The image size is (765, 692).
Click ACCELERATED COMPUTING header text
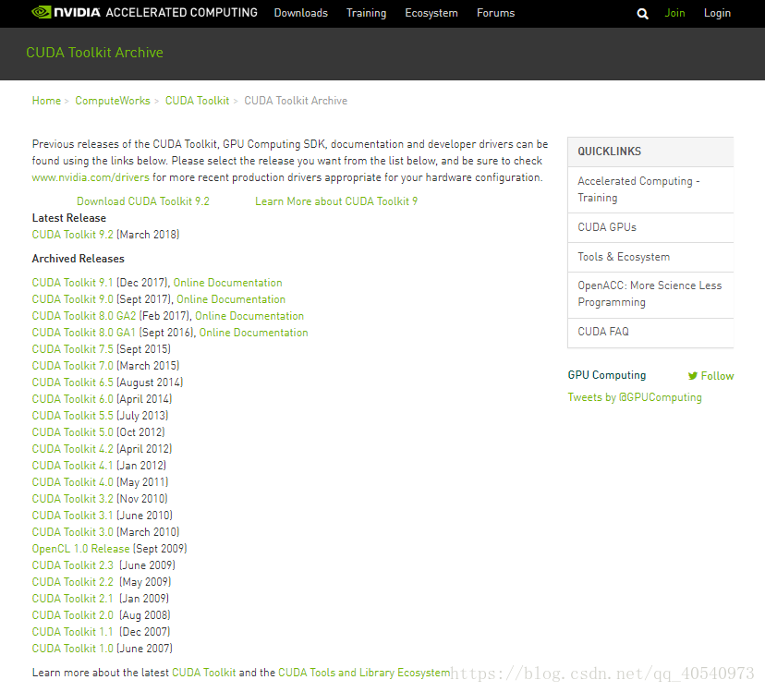181,13
